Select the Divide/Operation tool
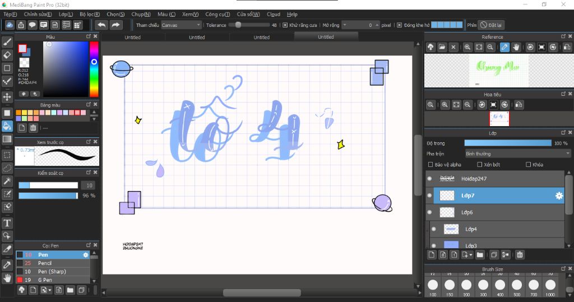Image resolution: width=574 pixels, height=302 pixels. click(7, 236)
